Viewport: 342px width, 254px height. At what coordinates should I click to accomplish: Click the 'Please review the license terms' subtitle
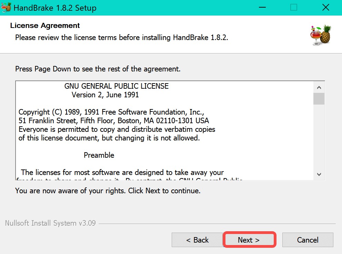(121, 38)
